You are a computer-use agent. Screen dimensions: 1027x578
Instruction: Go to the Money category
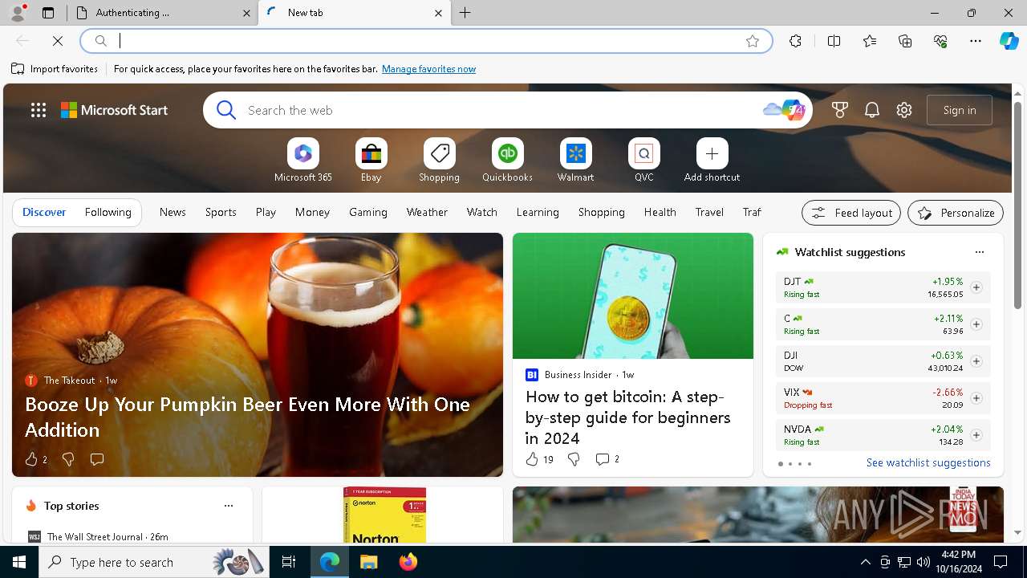coord(312,212)
